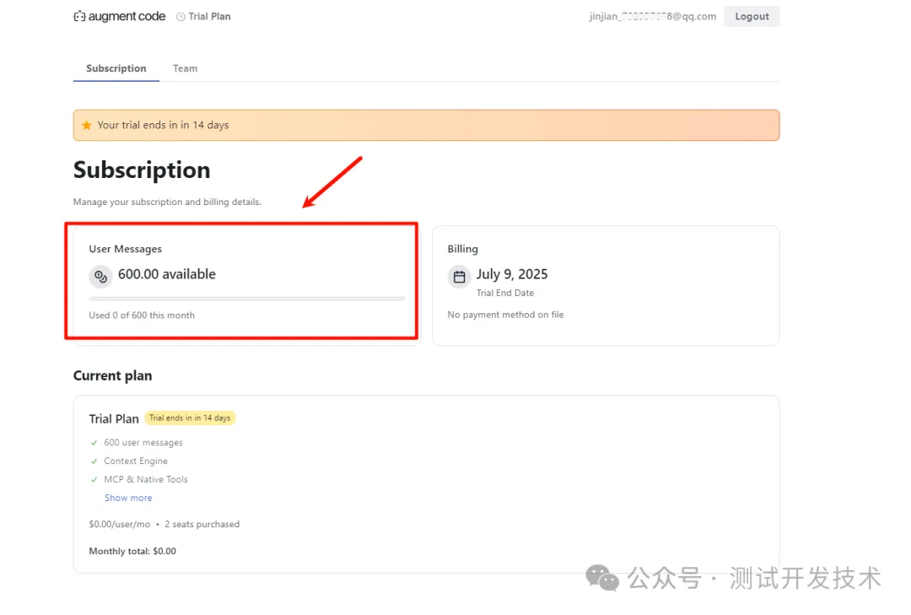Click the star icon in trial banner
Image resolution: width=911 pixels, height=615 pixels.
[86, 125]
